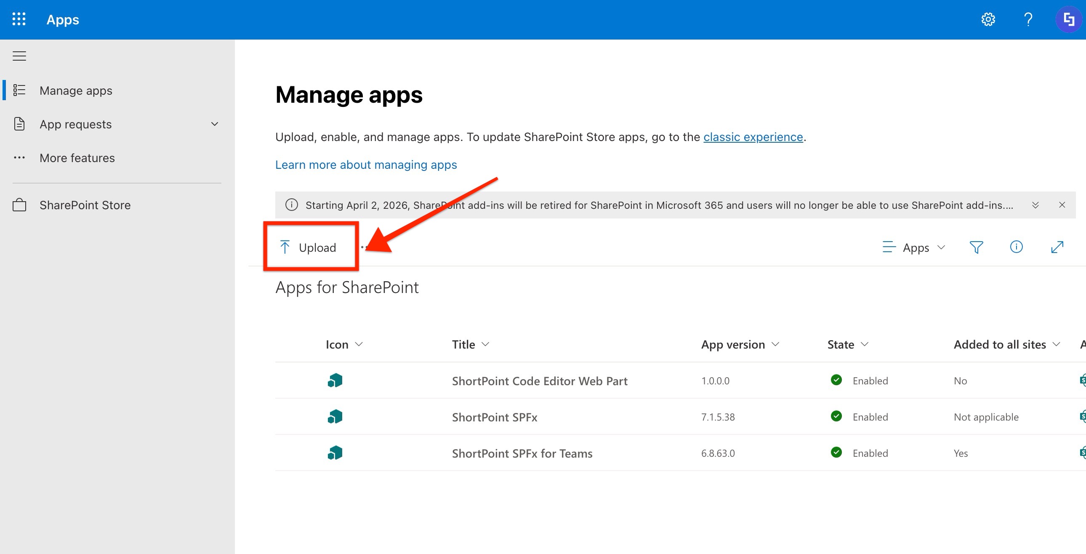The width and height of the screenshot is (1086, 554).
Task: Collapse the hamburger navigation menu
Action: click(x=19, y=56)
